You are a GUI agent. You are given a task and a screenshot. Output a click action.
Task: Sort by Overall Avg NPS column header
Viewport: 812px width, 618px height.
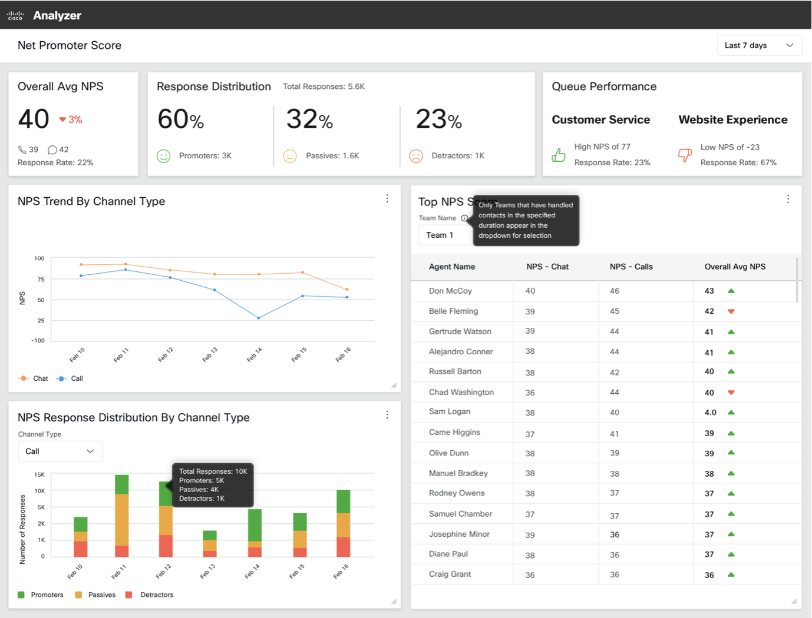[x=735, y=267]
